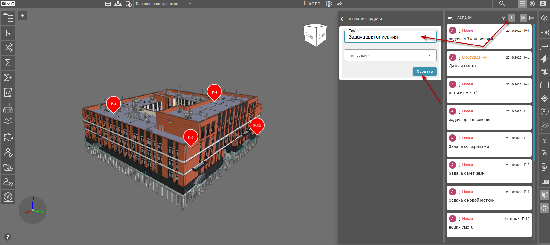550x245 pixels.
Task: Open the puzzle-piece plugins icon
Action: pos(8,137)
